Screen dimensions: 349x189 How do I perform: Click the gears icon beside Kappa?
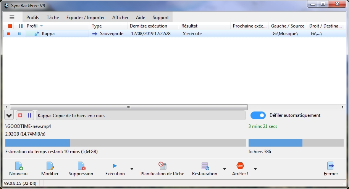[x=37, y=34]
